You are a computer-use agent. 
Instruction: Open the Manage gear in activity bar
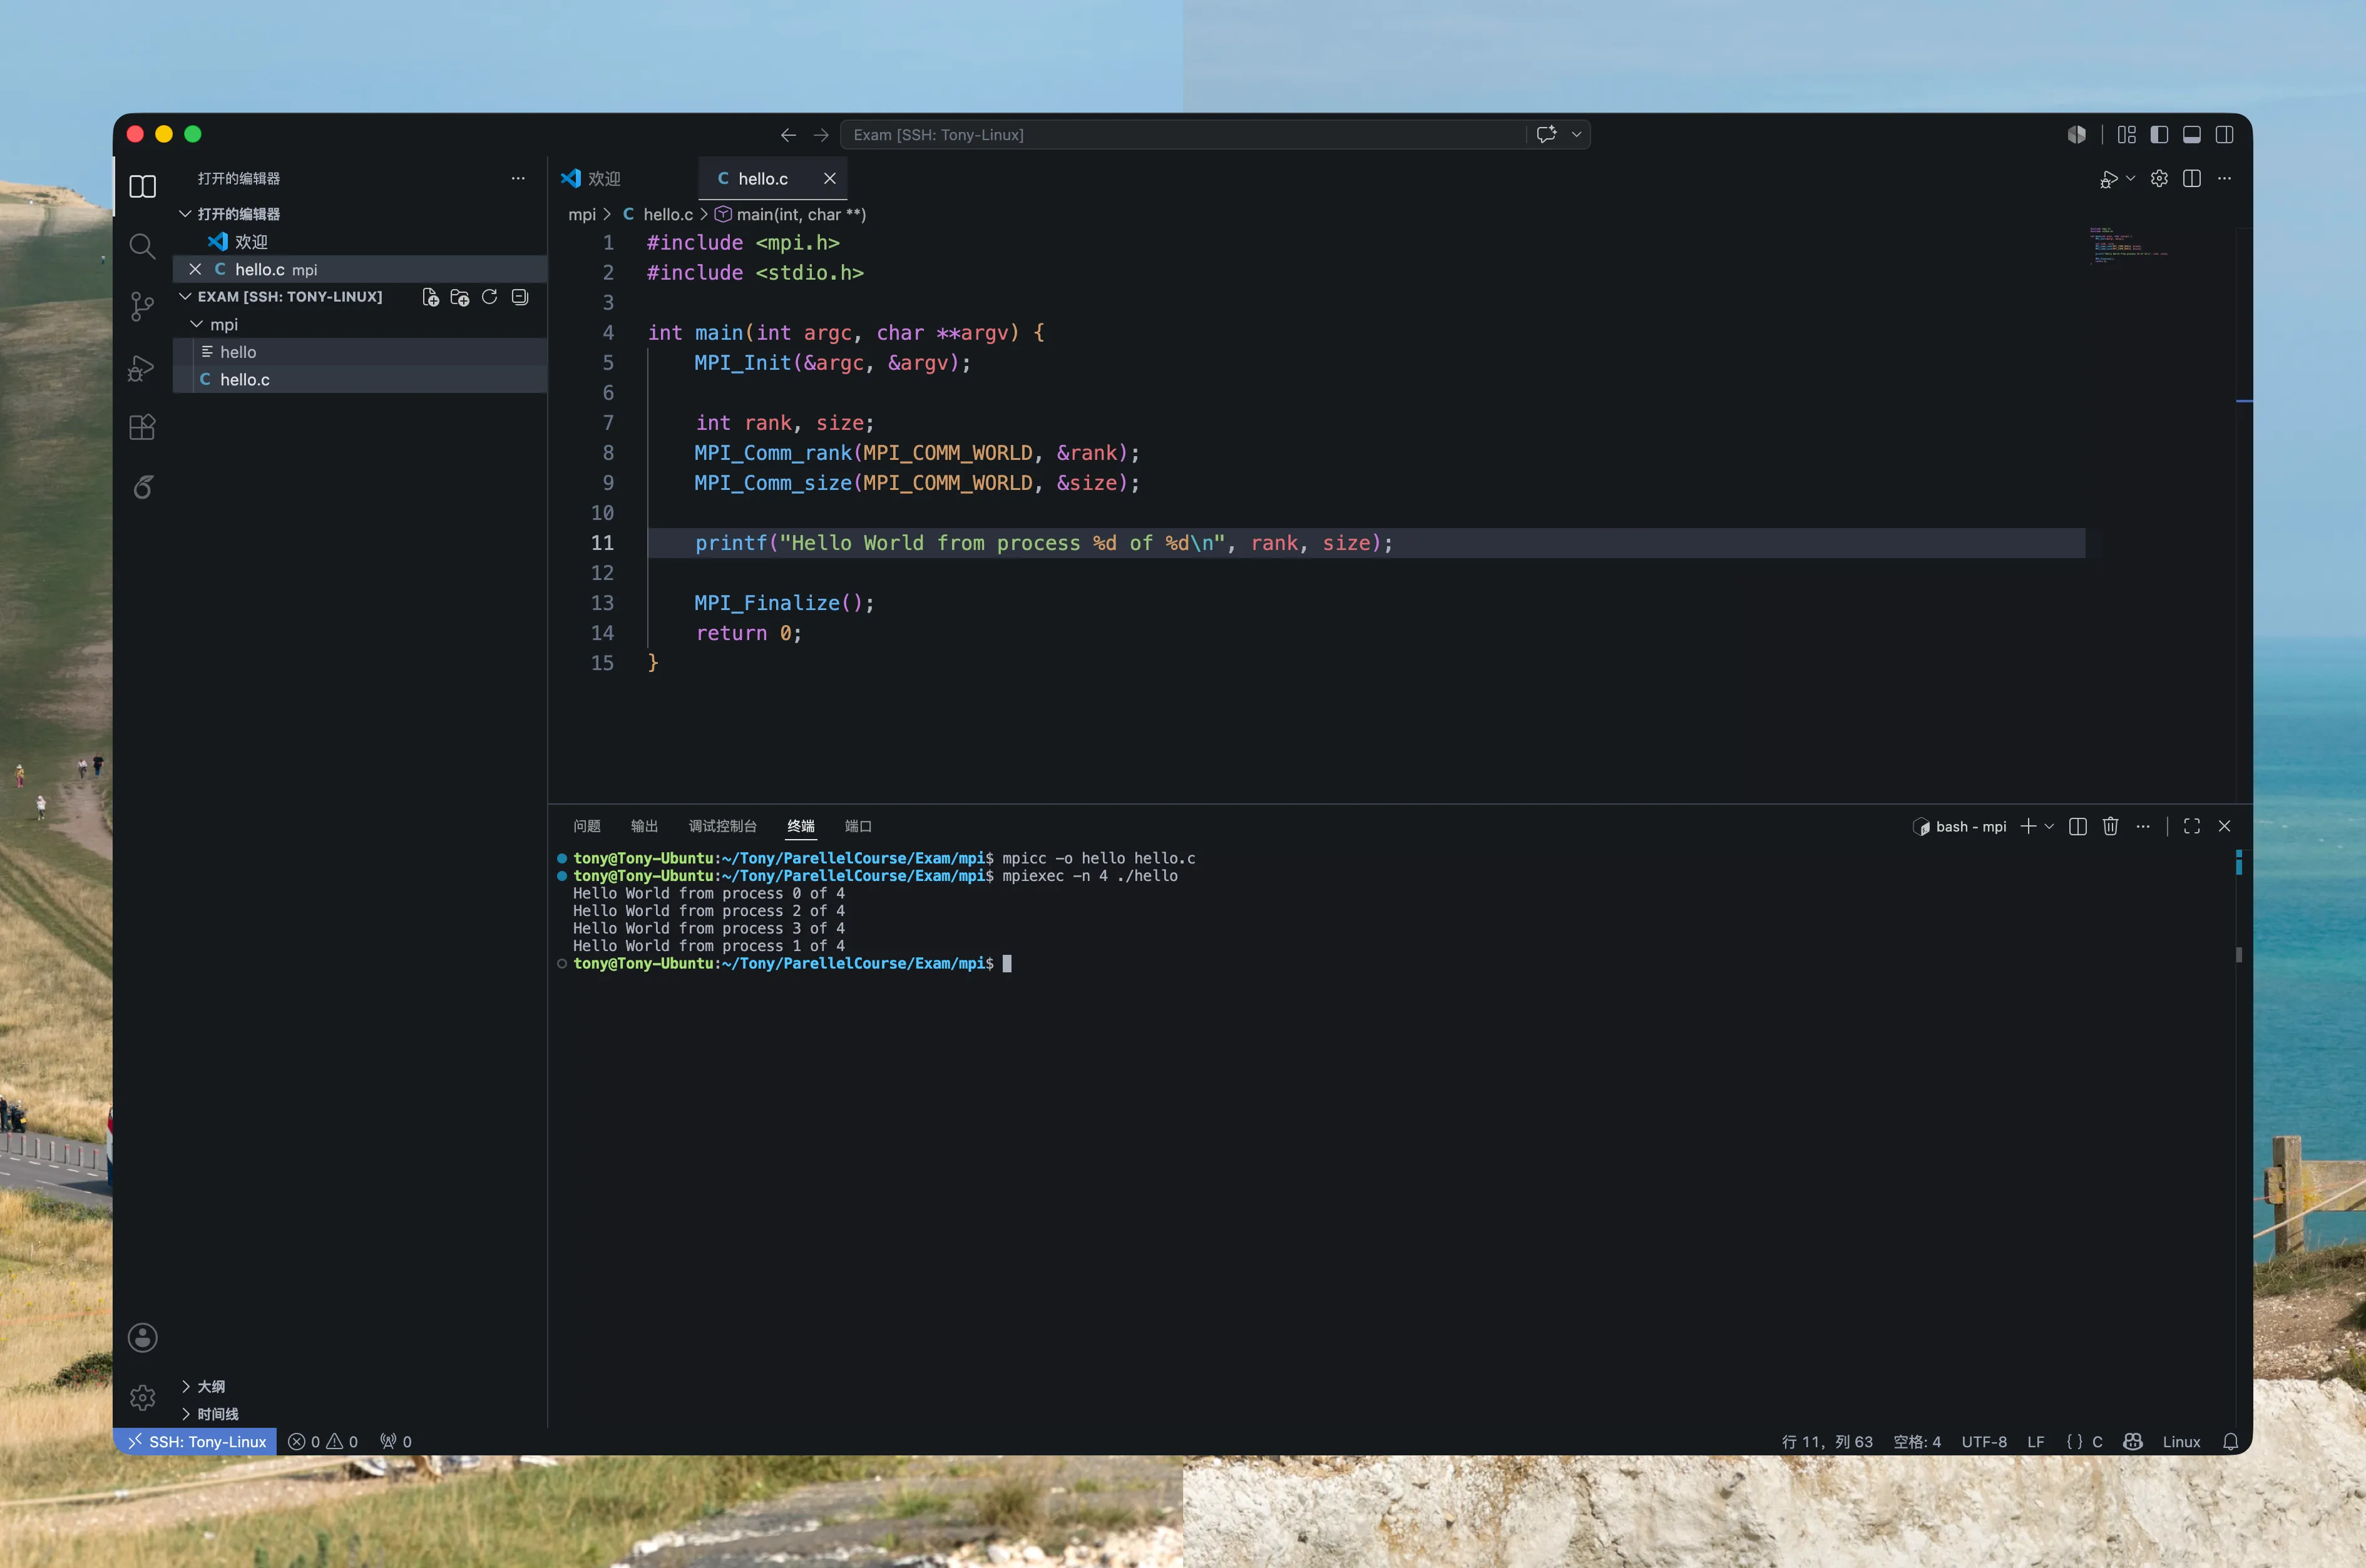143,1398
